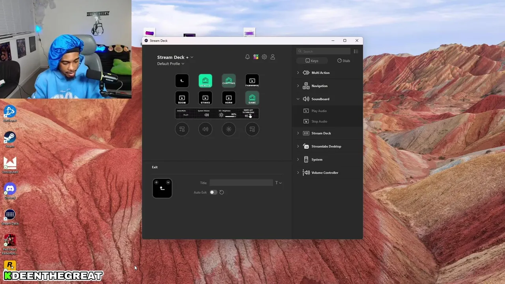The image size is (505, 284).
Task: Open the key icon dropdown chevron
Action: pyautogui.click(x=168, y=182)
